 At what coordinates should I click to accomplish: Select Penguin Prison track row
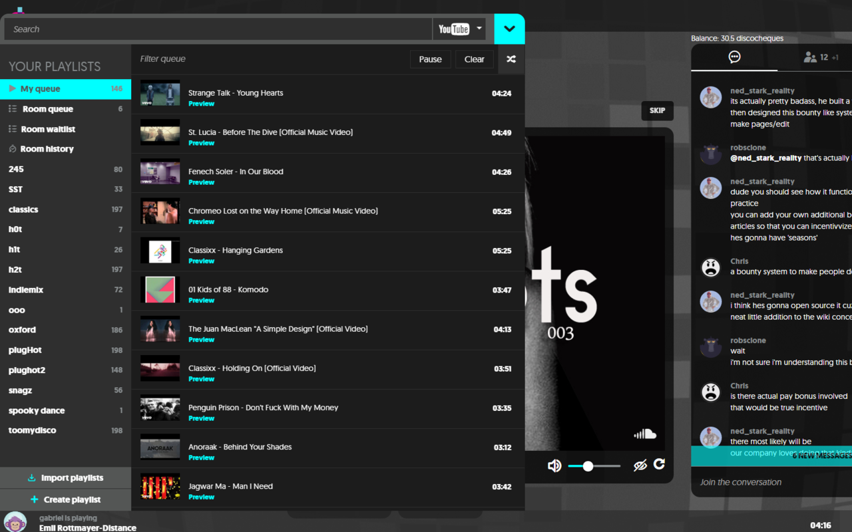tap(328, 408)
